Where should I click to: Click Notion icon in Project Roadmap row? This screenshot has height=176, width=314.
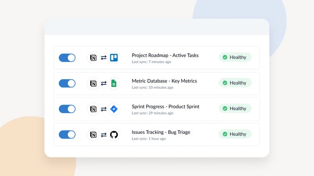[93, 58]
